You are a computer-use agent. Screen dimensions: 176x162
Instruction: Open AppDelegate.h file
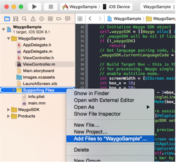tap(37, 45)
